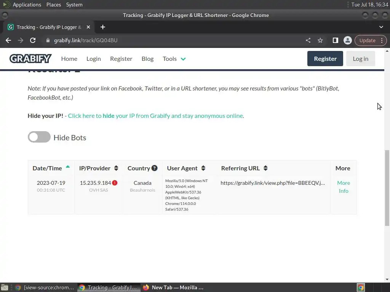Image resolution: width=390 pixels, height=292 pixels.
Task: Click the scrollbar down arrow
Action: click(387, 279)
